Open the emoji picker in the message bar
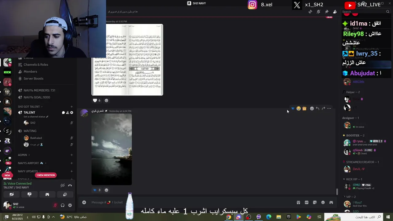 (x=323, y=202)
